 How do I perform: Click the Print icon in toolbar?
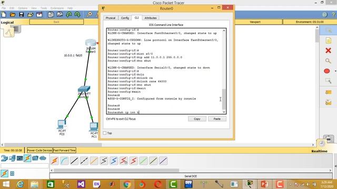[31, 15]
